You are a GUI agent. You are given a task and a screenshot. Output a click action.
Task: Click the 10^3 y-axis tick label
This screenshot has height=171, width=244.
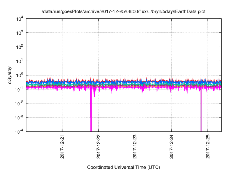coord(19,33)
